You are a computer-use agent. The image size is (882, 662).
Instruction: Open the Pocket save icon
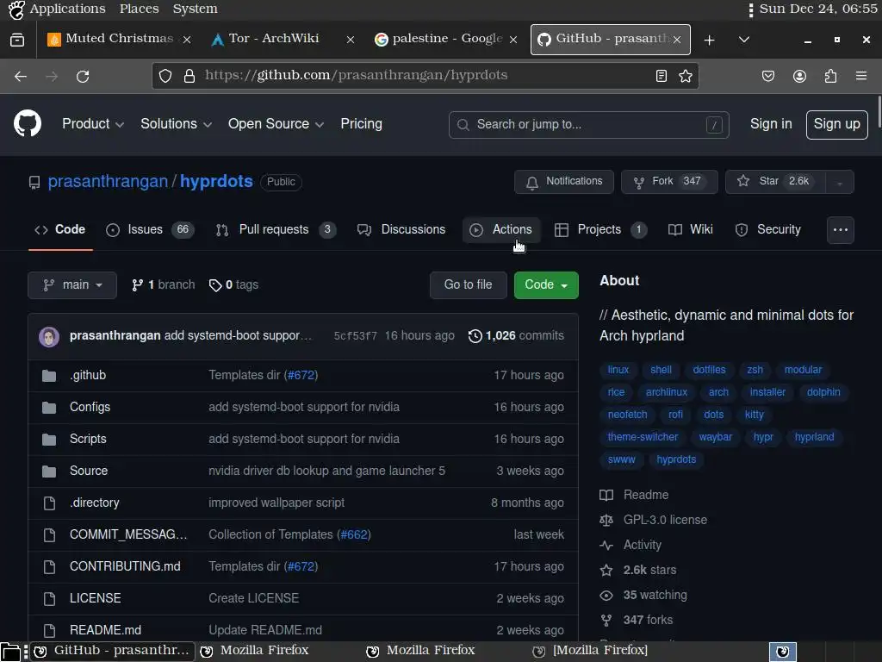coord(768,76)
